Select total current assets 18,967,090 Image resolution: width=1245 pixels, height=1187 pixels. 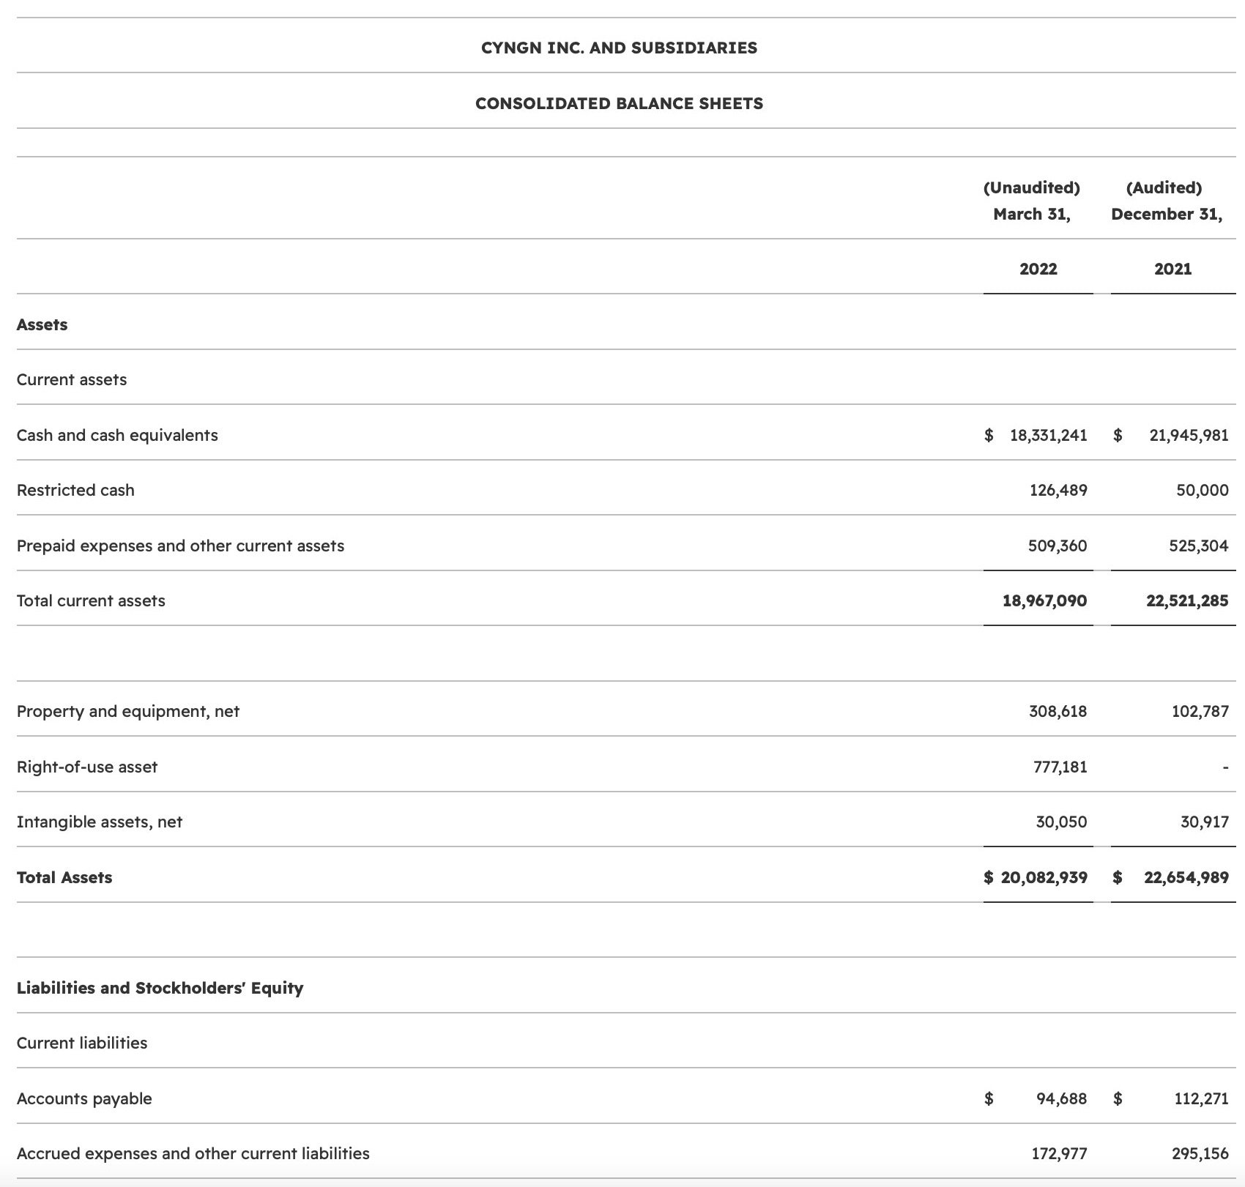tap(1044, 600)
